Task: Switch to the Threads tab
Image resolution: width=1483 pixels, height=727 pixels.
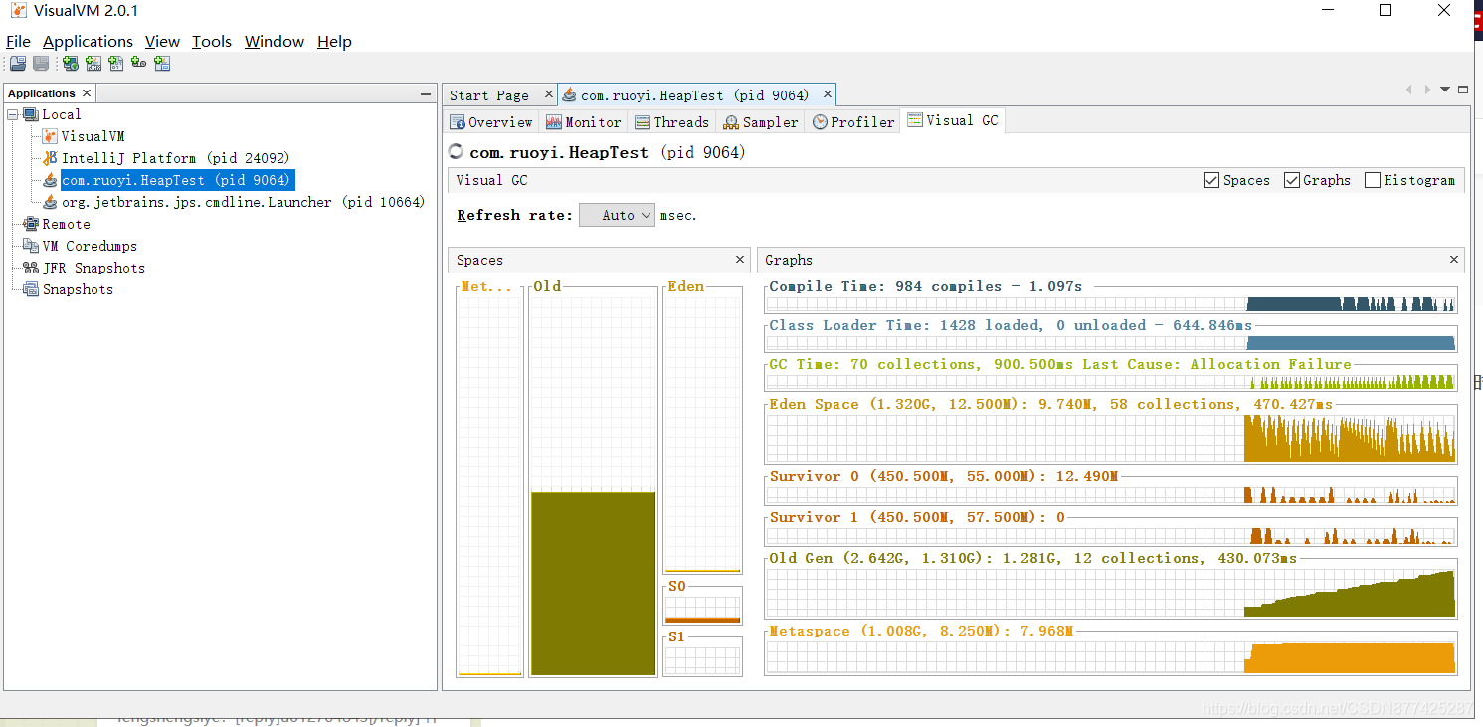Action: click(672, 122)
